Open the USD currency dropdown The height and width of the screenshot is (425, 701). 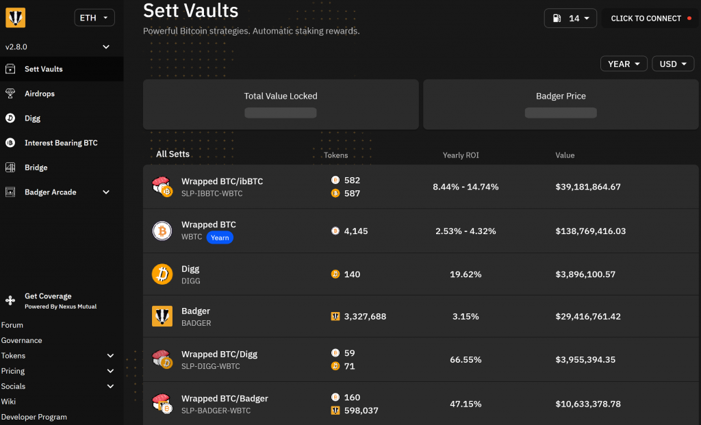(x=673, y=64)
